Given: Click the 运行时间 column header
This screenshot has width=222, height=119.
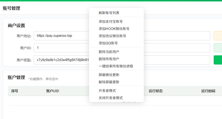Looking at the screenshot, I should click(208, 91).
